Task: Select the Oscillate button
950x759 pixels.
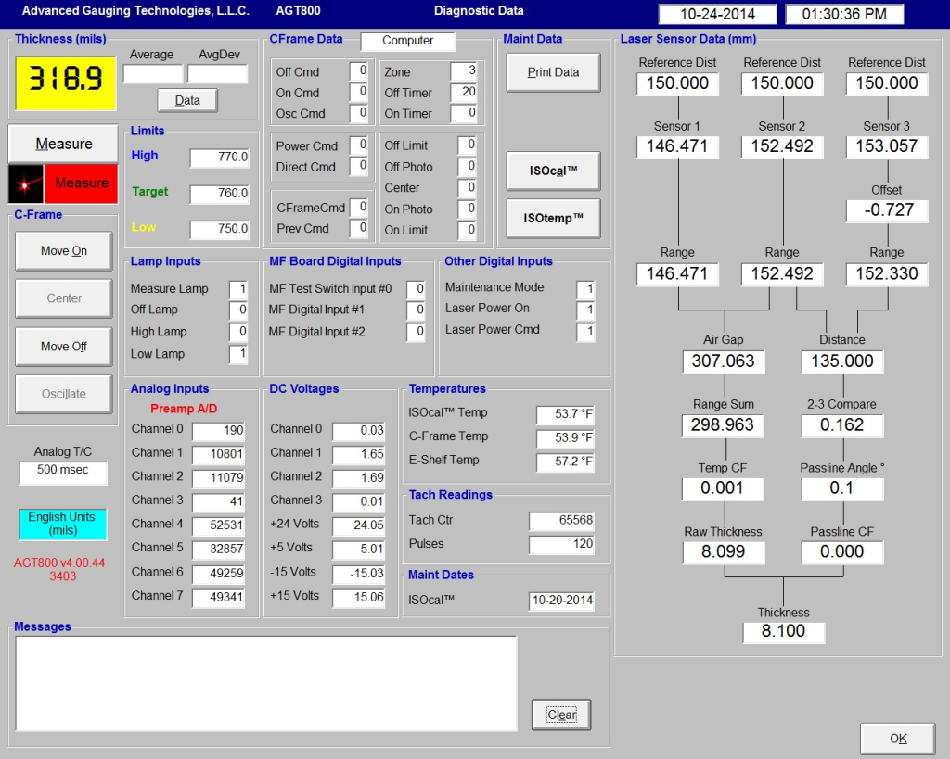Action: coord(63,394)
